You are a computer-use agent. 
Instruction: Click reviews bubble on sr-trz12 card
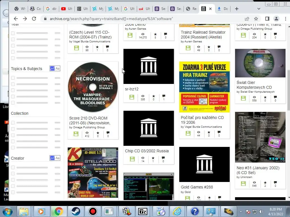(x=164, y=96)
